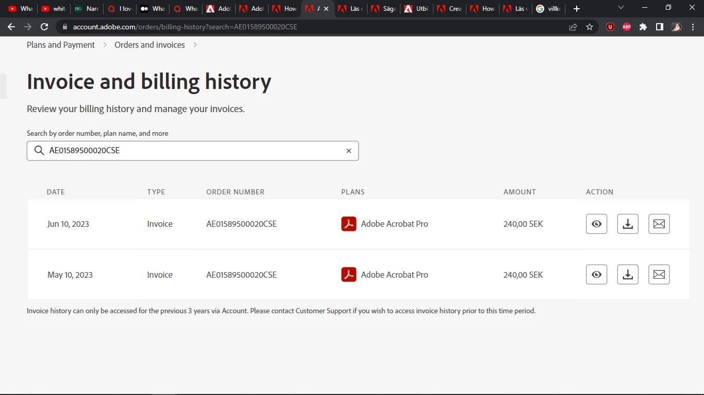
Task: Click the DATE column header
Action: (x=56, y=192)
